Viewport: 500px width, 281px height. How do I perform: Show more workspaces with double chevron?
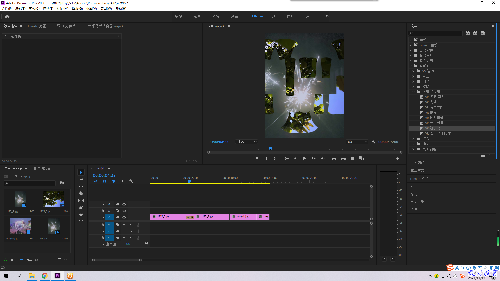327,16
